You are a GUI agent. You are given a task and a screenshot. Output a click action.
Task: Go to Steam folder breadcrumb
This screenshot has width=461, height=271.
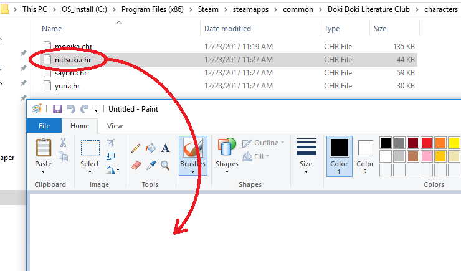208,9
